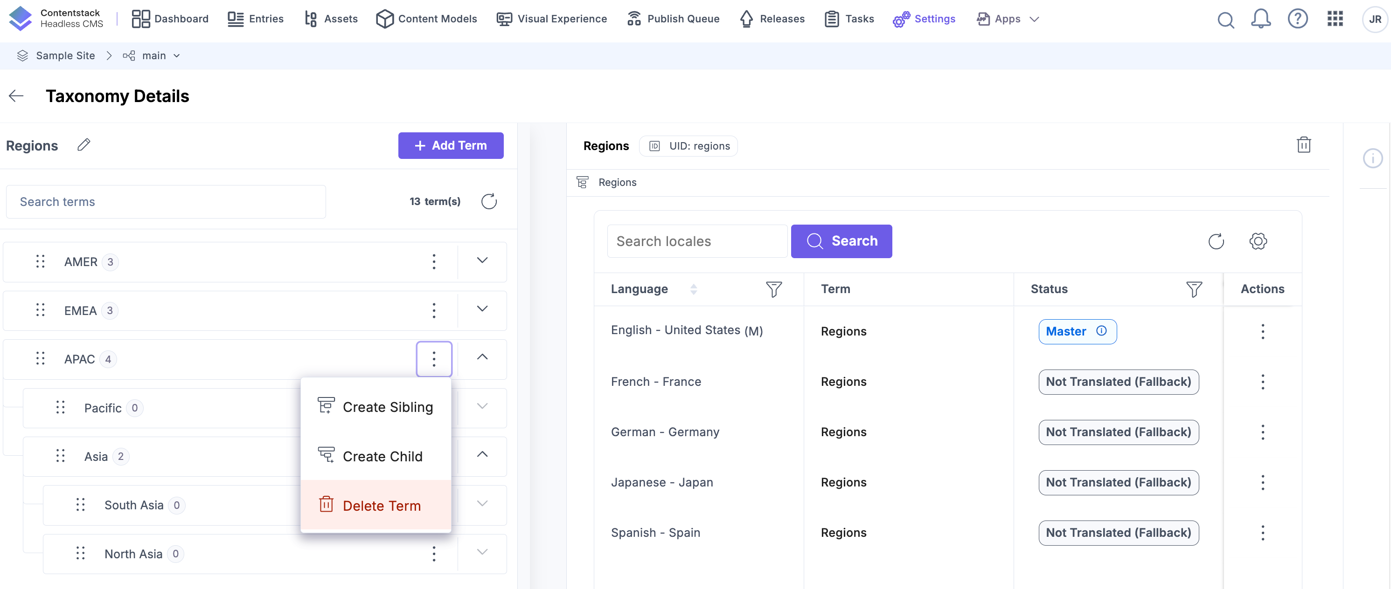Screen dimensions: 1391x589
Task: Collapse the APAC term
Action: [x=482, y=357]
